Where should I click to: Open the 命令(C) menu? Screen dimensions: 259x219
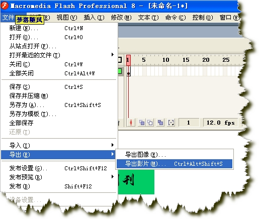click(x=176, y=18)
